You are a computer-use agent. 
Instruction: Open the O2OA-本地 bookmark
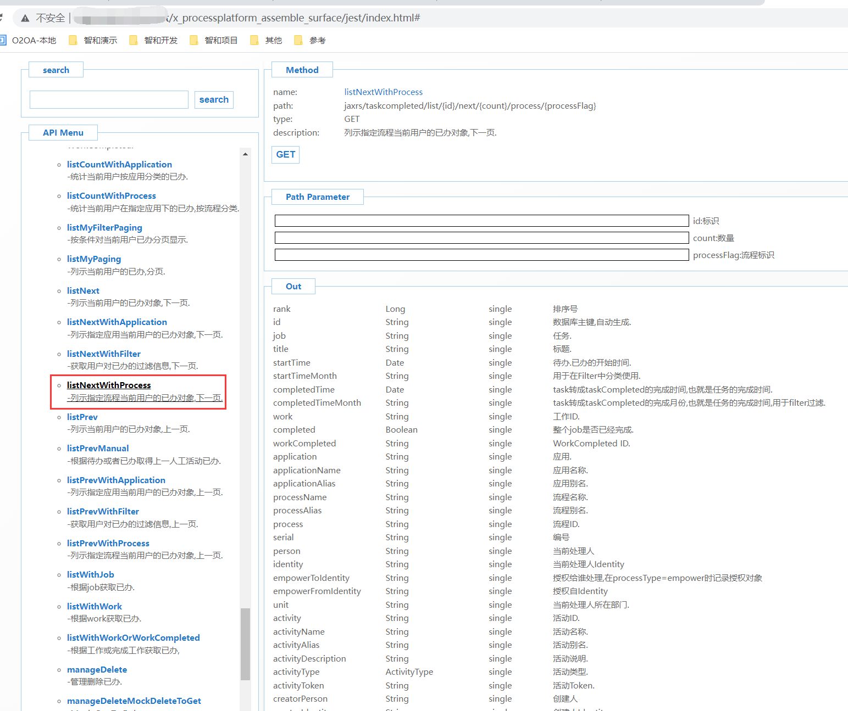tap(33, 40)
